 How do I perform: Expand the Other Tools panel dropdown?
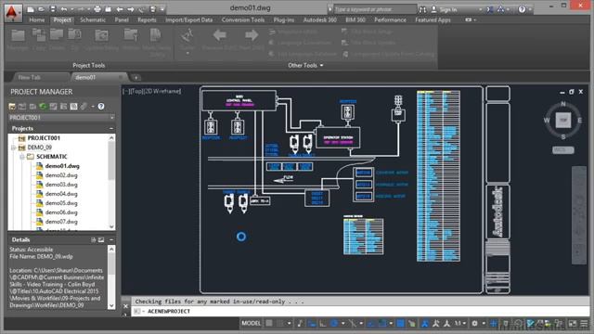click(305, 65)
